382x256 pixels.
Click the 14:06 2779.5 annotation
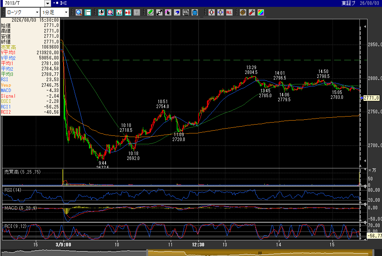click(x=284, y=97)
